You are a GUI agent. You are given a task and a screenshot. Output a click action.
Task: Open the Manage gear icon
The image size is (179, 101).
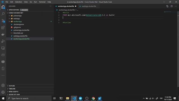[3, 92]
